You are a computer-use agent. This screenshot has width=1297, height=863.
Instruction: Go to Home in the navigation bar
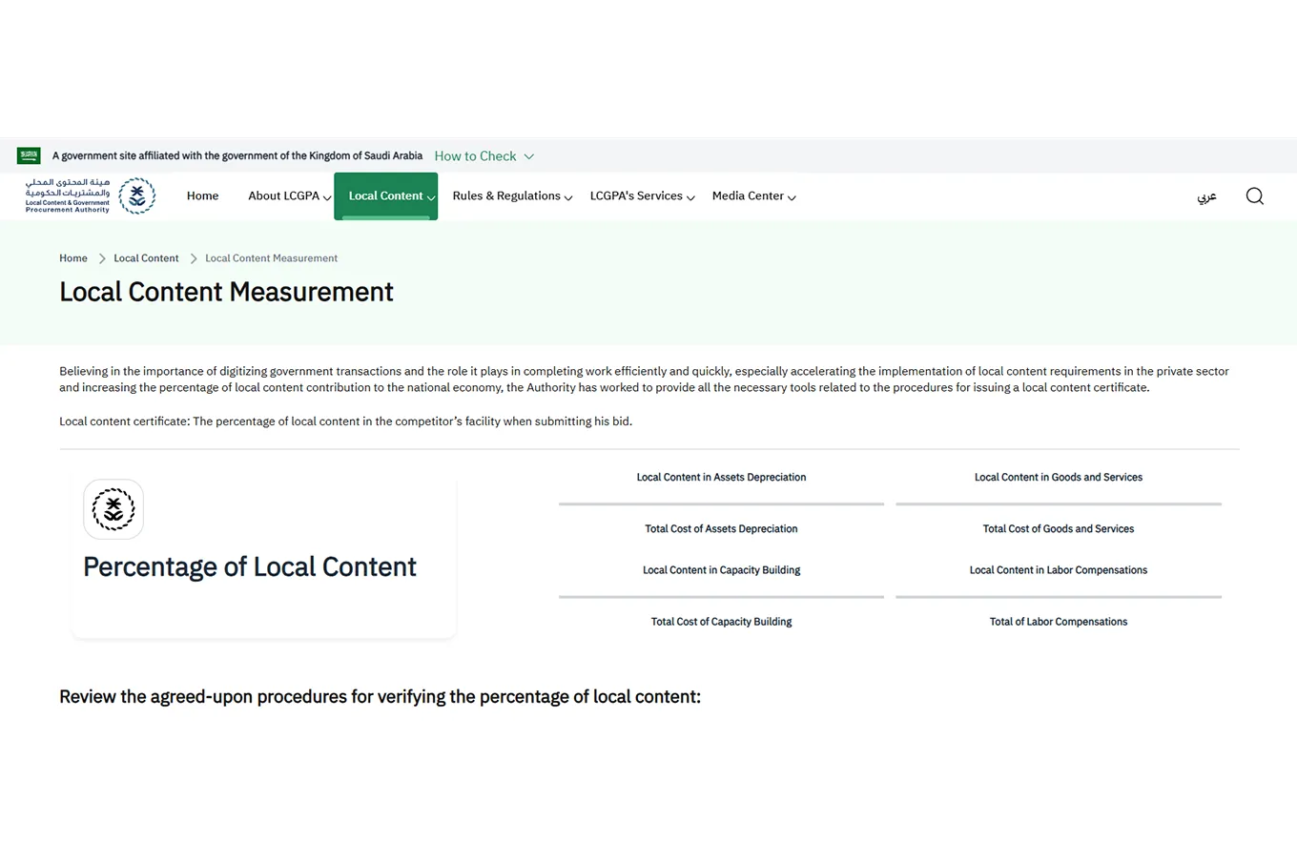pyautogui.click(x=202, y=196)
